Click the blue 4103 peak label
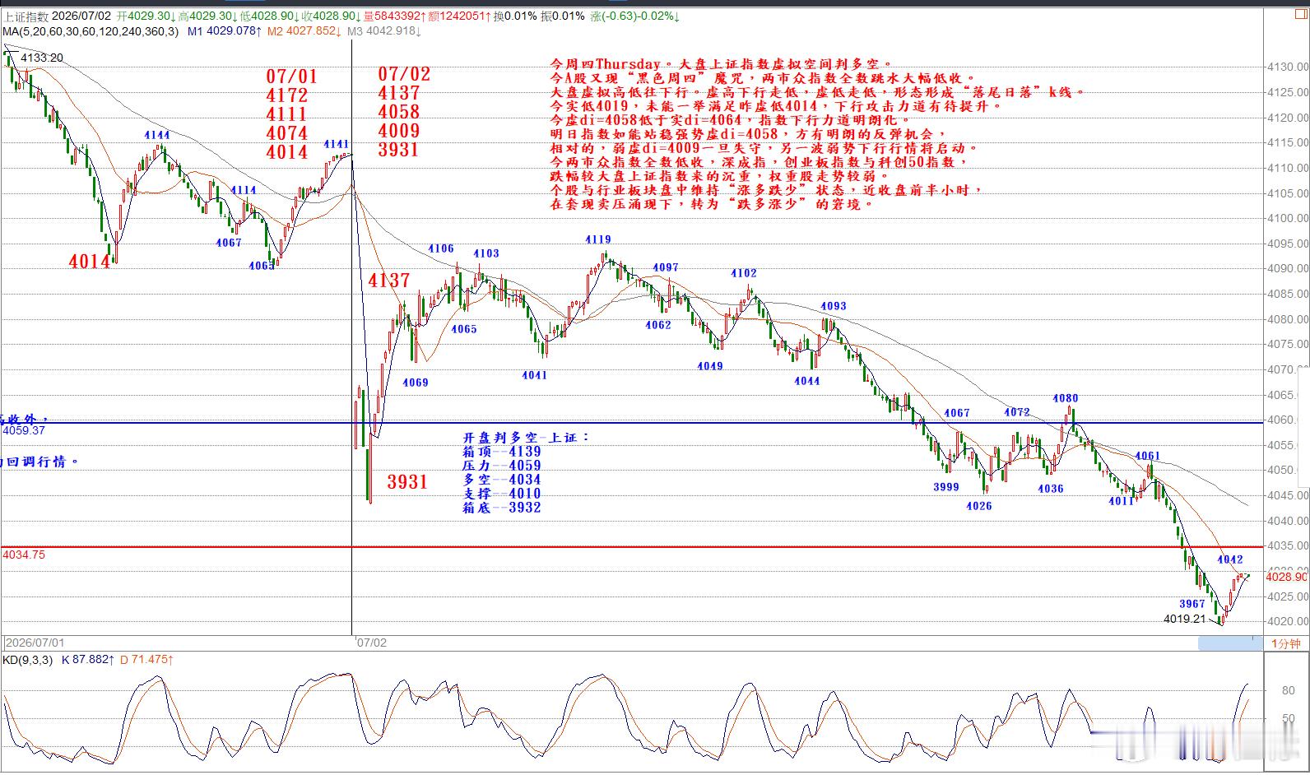The width and height of the screenshot is (1310, 775). [486, 253]
